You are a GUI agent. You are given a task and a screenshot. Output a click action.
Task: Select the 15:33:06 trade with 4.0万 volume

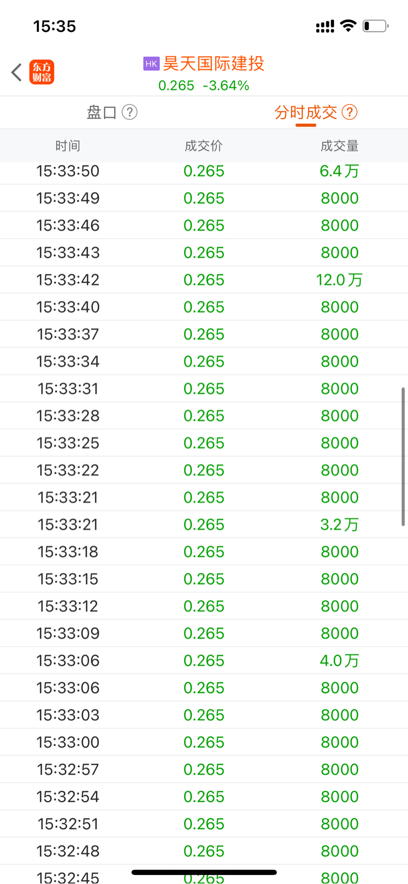(204, 660)
